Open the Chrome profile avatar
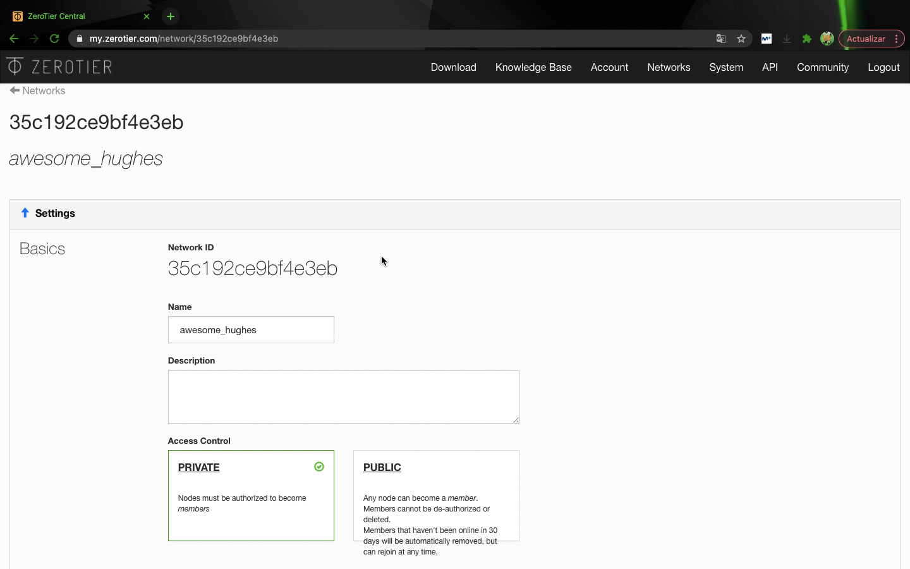The width and height of the screenshot is (910, 569). [x=827, y=39]
